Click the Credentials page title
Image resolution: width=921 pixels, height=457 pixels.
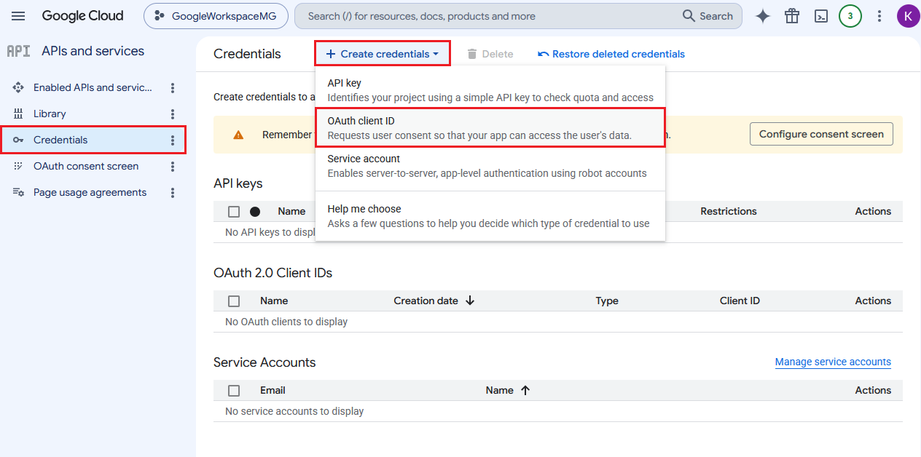tap(247, 54)
